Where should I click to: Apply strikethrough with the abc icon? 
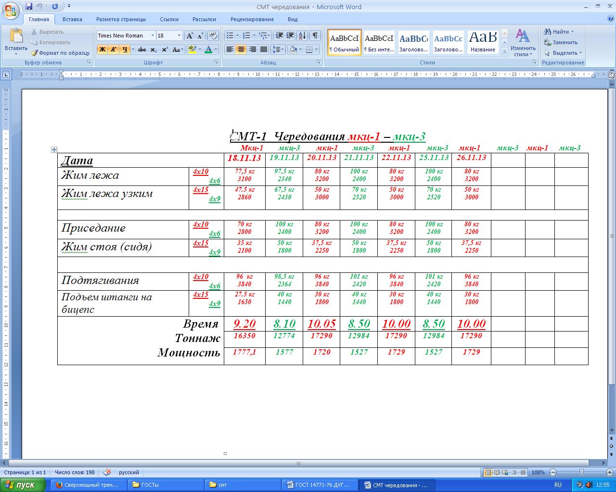tap(141, 49)
